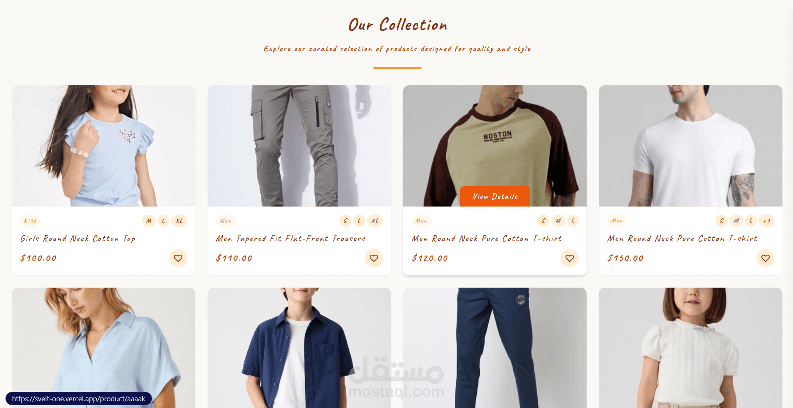This screenshot has width=793, height=408.
Task: Open Girls Round Neck Cotton Top title
Action: coord(78,239)
